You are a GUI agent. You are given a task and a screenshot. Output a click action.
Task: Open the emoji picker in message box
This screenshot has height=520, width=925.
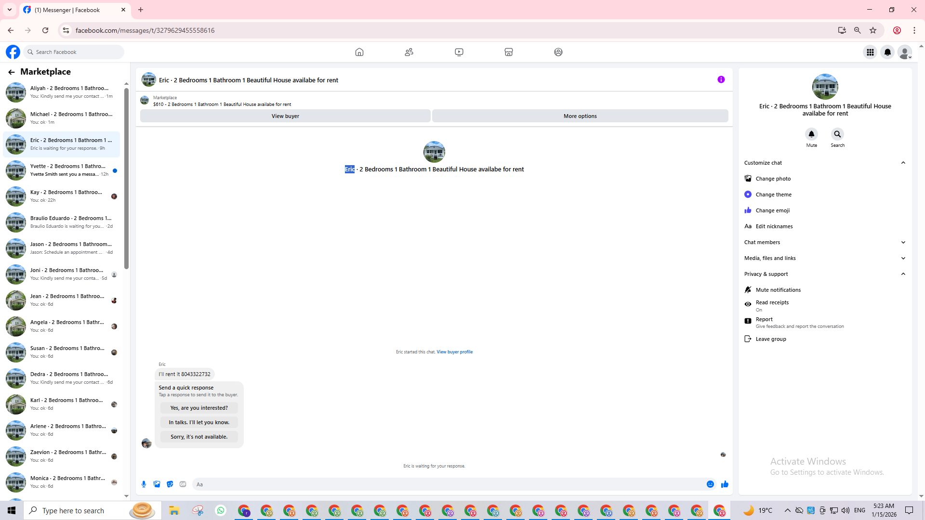point(710,484)
